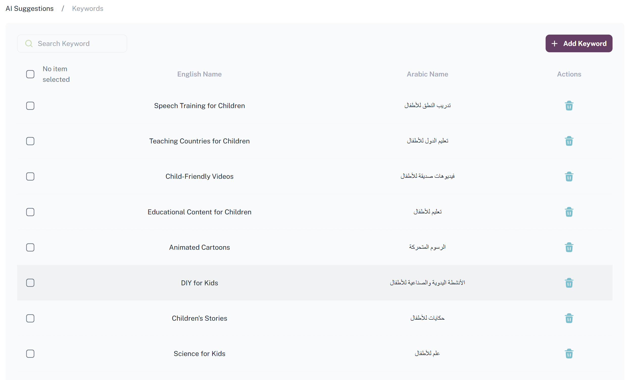Click the search magnifier icon

(x=29, y=43)
